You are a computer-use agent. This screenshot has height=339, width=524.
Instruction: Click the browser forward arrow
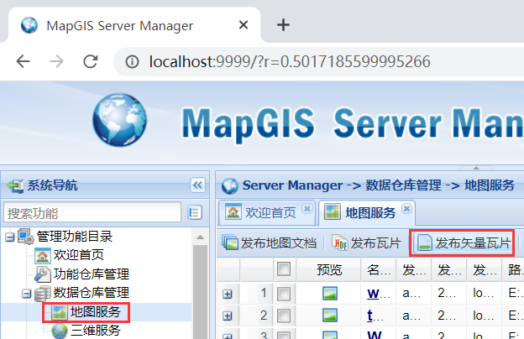tap(56, 61)
